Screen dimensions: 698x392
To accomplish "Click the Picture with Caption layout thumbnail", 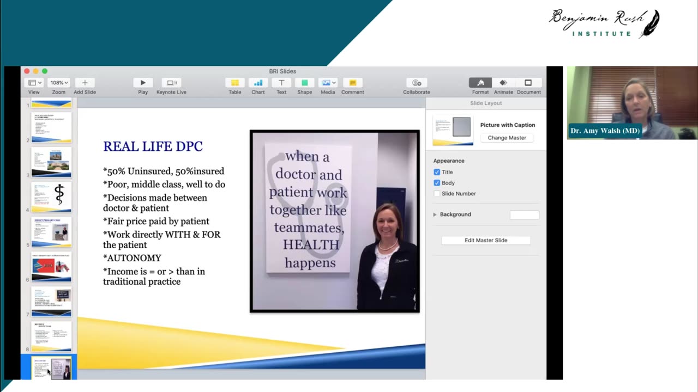I will [453, 131].
